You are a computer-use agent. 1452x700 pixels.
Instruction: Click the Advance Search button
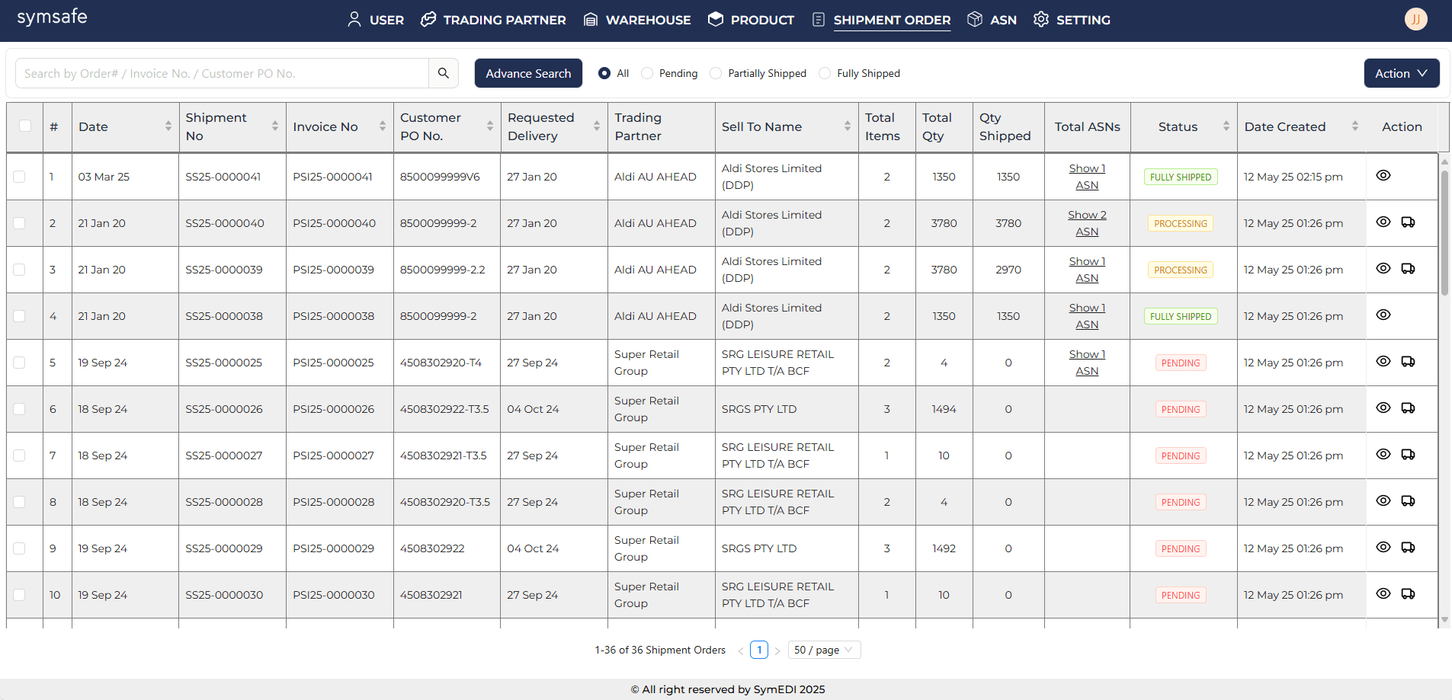tap(528, 73)
